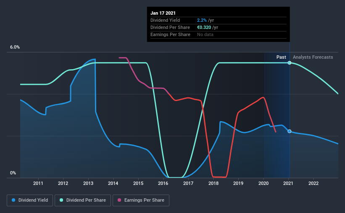
Task: Click the 2022 x-axis label
Action: 313,183
